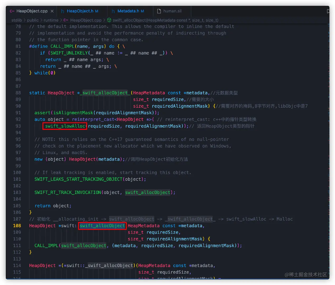Image resolution: width=335 pixels, height=285 pixels.
Task: Expand the public breadcrumb folder
Action: coord(33,20)
